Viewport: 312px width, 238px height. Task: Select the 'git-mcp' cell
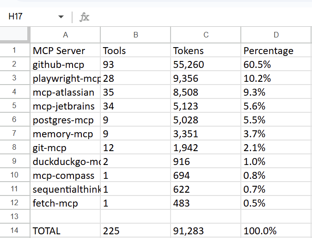click(x=65, y=147)
